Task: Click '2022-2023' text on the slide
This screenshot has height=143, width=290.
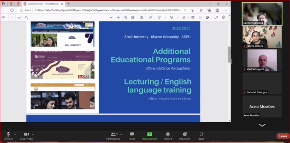Action: [x=181, y=28]
